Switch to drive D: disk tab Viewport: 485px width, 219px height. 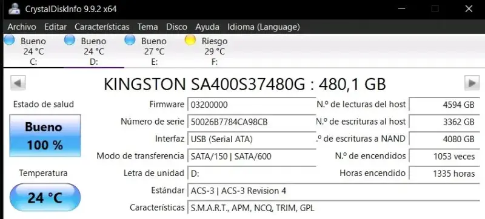point(94,51)
